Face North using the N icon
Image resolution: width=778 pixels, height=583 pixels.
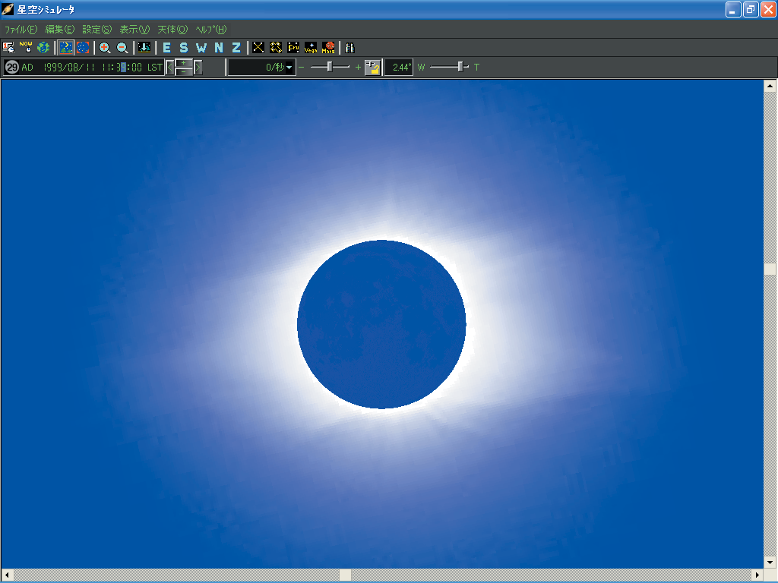tap(219, 48)
